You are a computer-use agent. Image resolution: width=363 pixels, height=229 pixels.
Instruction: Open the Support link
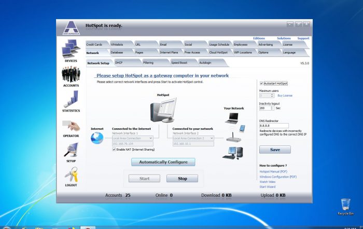(303, 38)
